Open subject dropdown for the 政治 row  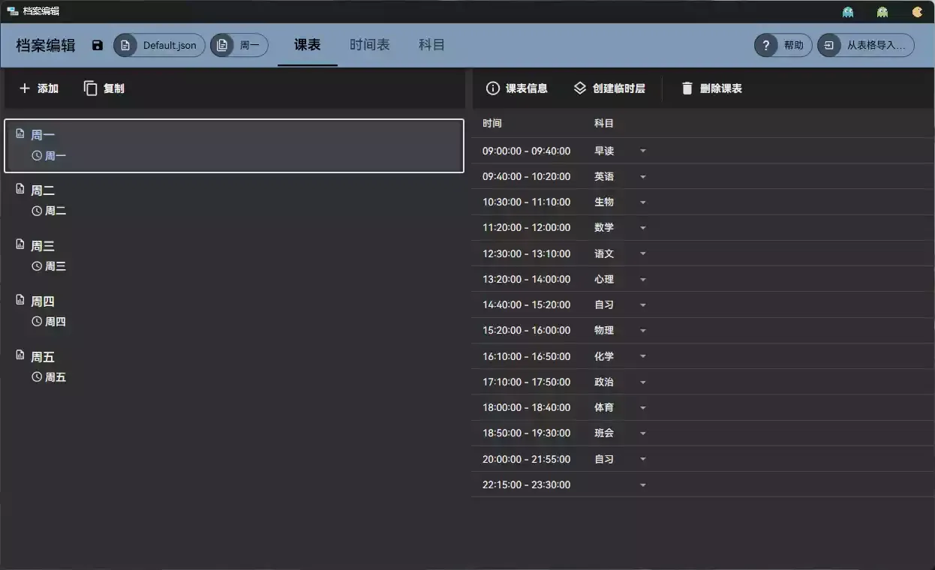tap(643, 382)
